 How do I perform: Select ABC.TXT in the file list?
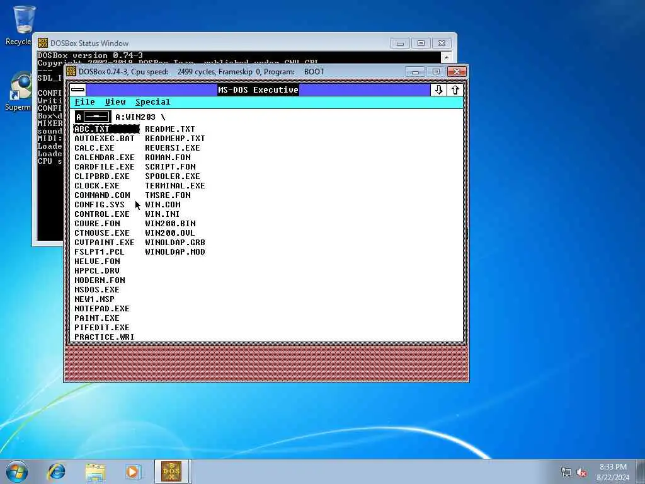click(x=106, y=129)
